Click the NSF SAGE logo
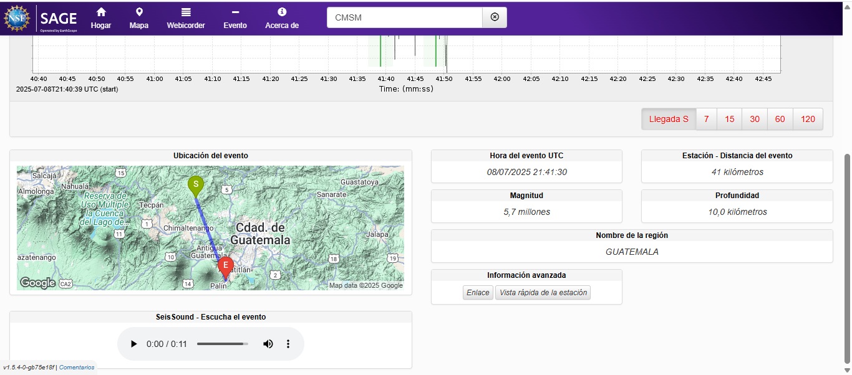Viewport: 852px width, 375px height. pyautogui.click(x=41, y=17)
